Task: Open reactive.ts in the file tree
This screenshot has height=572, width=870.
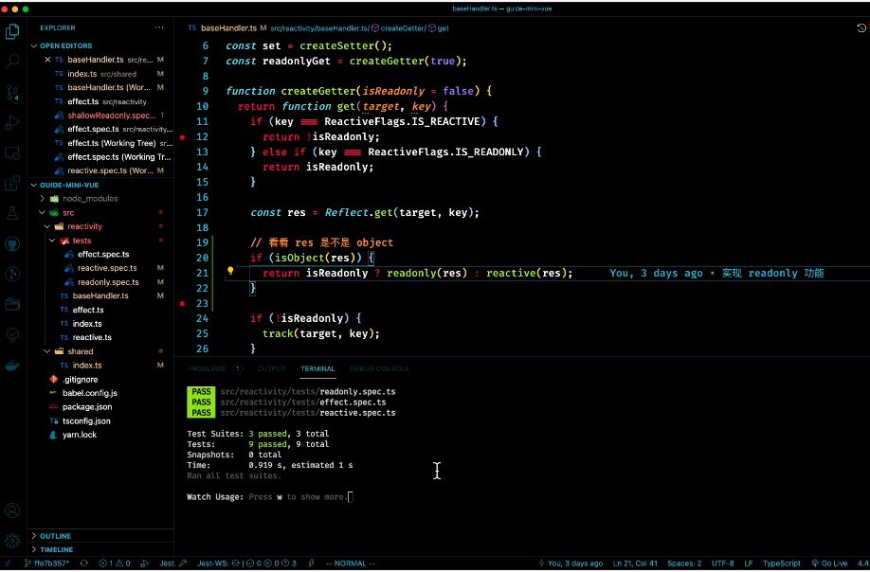Action: [92, 337]
